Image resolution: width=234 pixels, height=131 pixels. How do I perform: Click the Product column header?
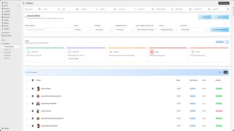[38, 80]
